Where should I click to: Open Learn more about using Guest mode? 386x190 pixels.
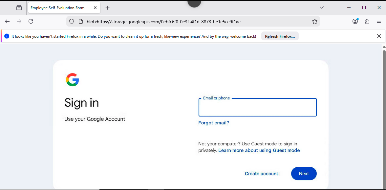point(259,150)
